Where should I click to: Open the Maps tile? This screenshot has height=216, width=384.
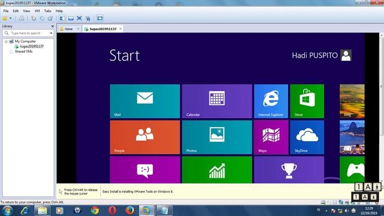click(x=271, y=137)
